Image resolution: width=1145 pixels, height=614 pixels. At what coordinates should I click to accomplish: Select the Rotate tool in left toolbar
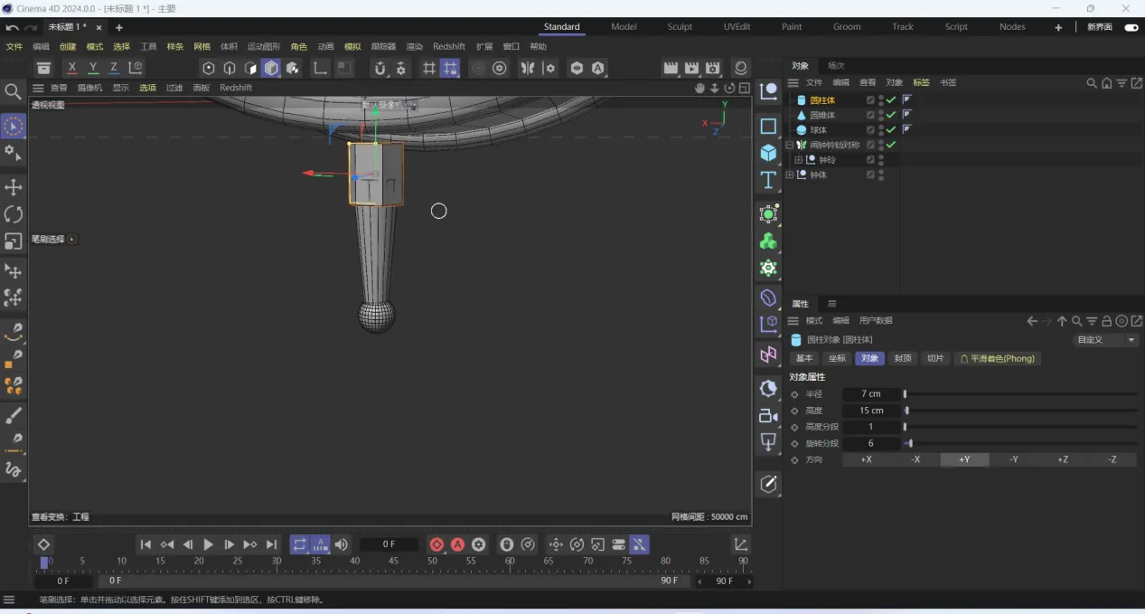coord(14,214)
